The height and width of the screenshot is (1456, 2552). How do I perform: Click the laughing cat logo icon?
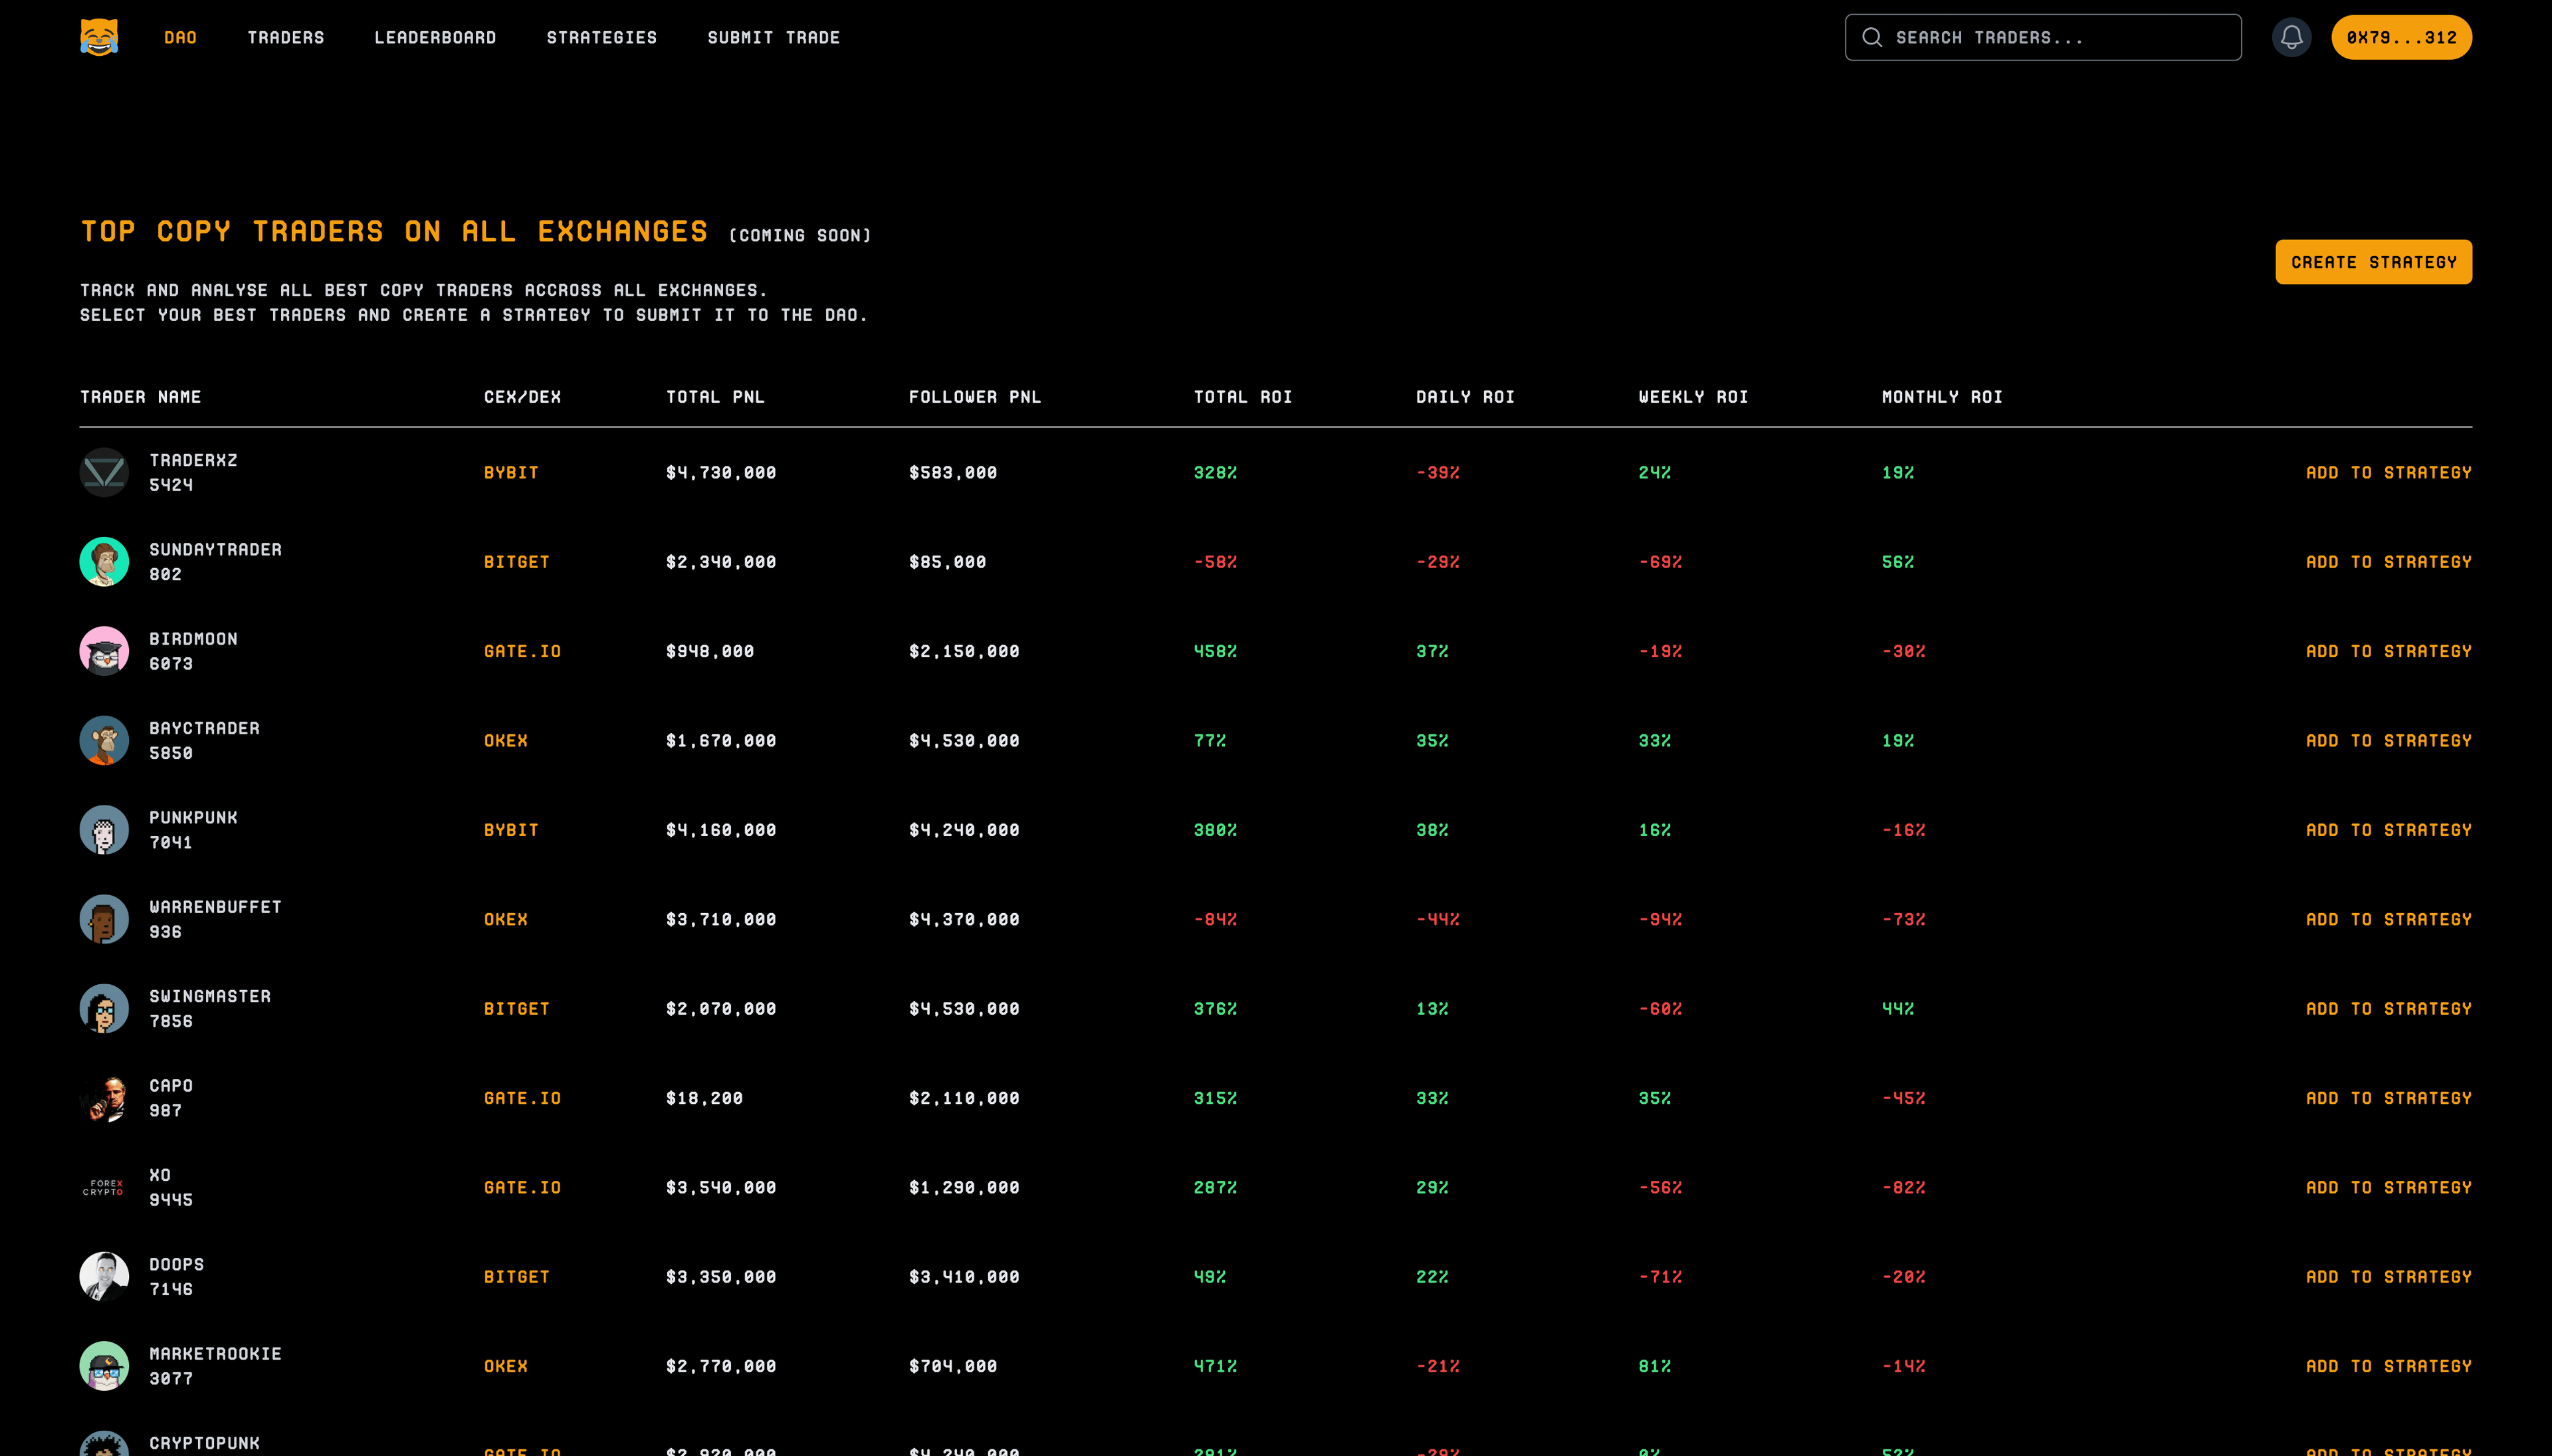[99, 37]
